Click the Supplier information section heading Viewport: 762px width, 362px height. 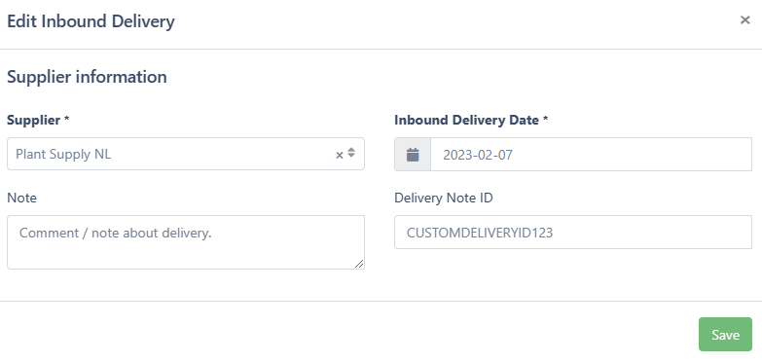(87, 77)
